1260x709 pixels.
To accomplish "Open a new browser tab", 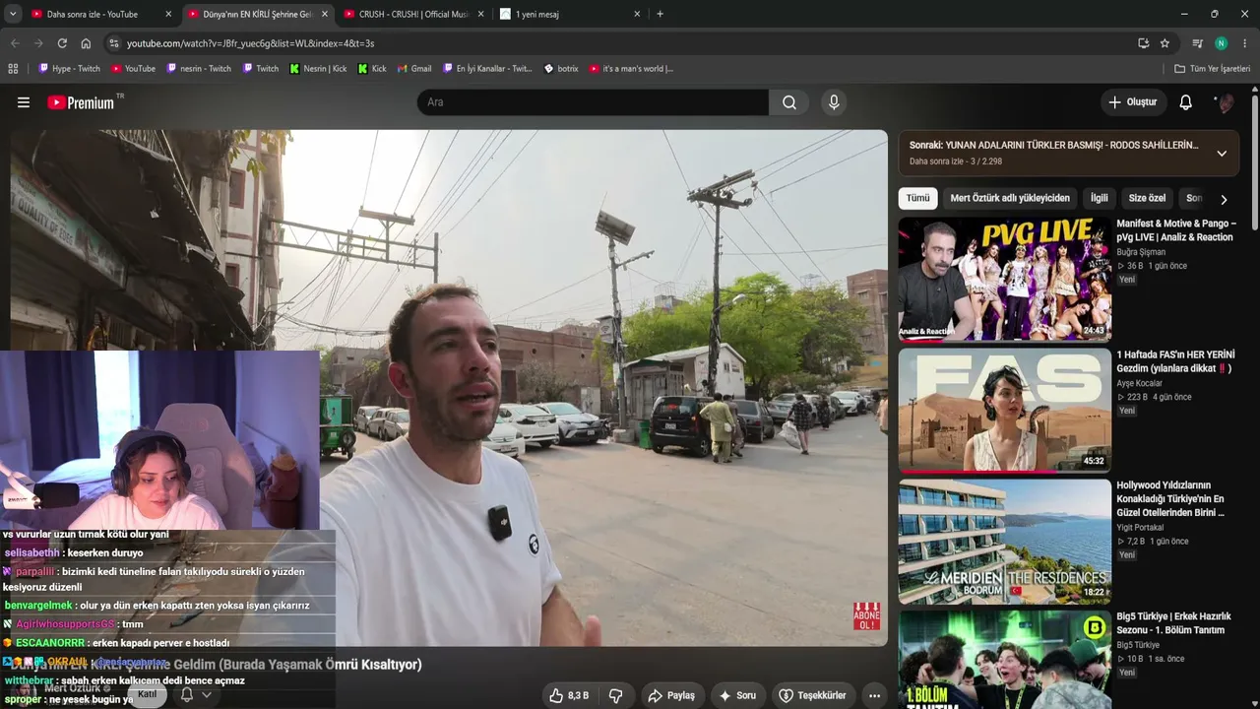I will 660,14.
